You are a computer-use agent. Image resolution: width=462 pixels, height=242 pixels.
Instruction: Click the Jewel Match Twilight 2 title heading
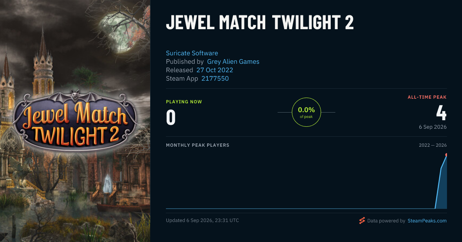(260, 23)
